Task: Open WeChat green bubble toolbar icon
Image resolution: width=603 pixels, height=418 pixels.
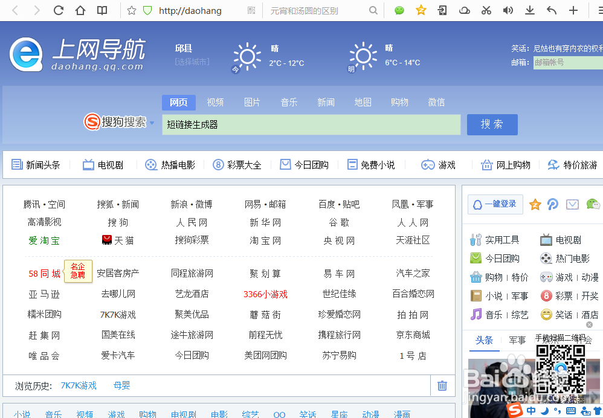Action: pos(399,10)
